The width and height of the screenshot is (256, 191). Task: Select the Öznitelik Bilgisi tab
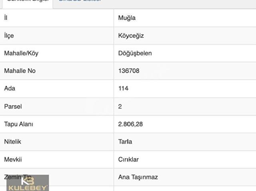coord(27,1)
